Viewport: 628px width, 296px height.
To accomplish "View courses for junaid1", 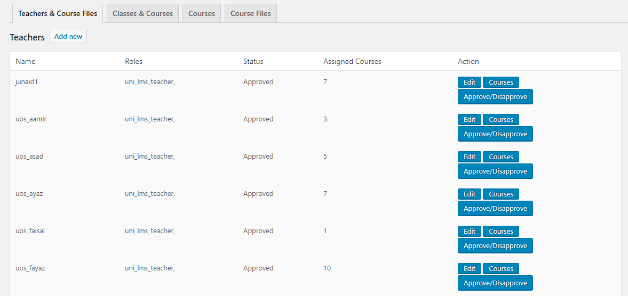I will tap(500, 83).
